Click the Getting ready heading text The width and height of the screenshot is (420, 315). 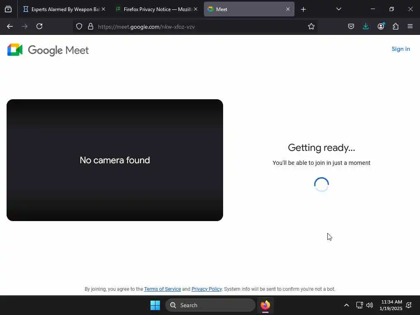click(x=322, y=148)
